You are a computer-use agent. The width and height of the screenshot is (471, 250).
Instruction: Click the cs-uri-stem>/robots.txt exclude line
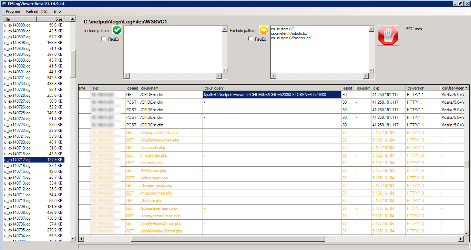[289, 33]
